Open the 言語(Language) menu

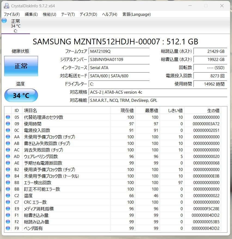coord(136,14)
